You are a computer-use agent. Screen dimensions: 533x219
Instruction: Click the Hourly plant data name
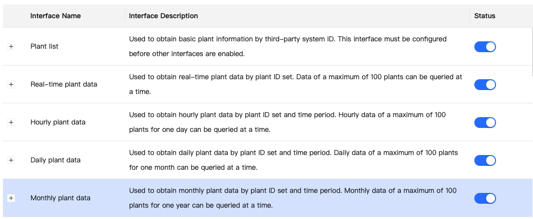(x=58, y=122)
